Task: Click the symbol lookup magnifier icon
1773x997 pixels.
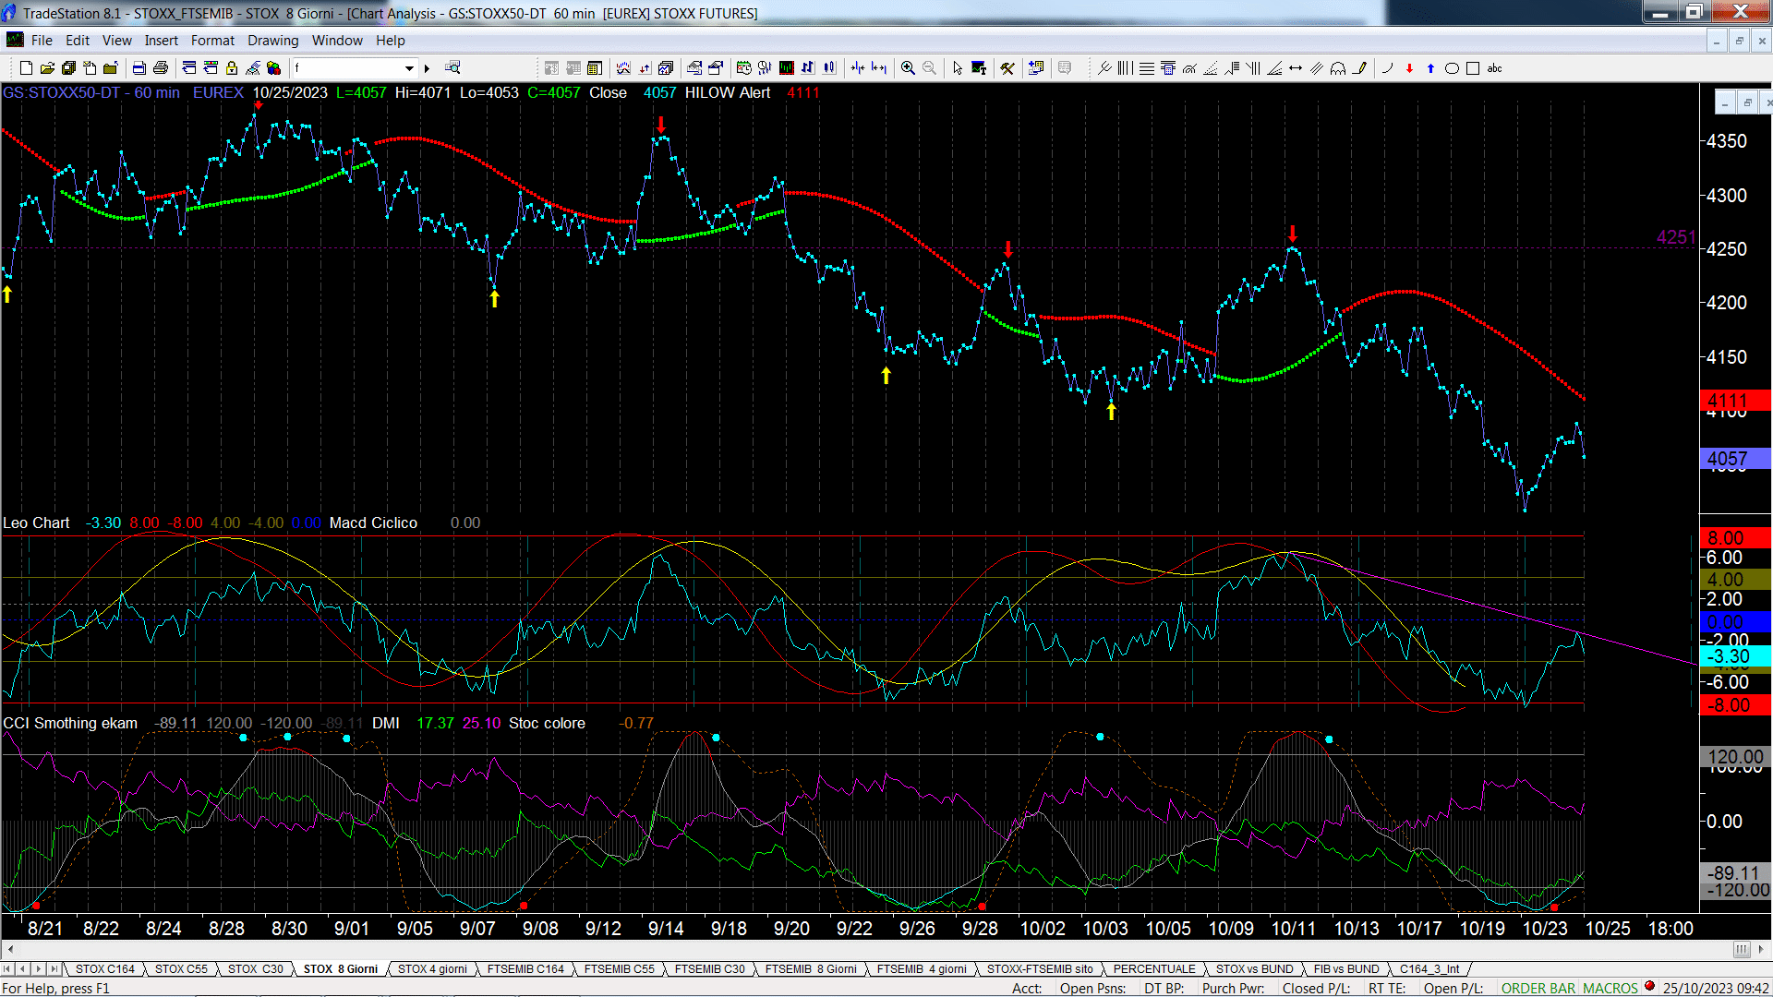Action: [x=452, y=67]
